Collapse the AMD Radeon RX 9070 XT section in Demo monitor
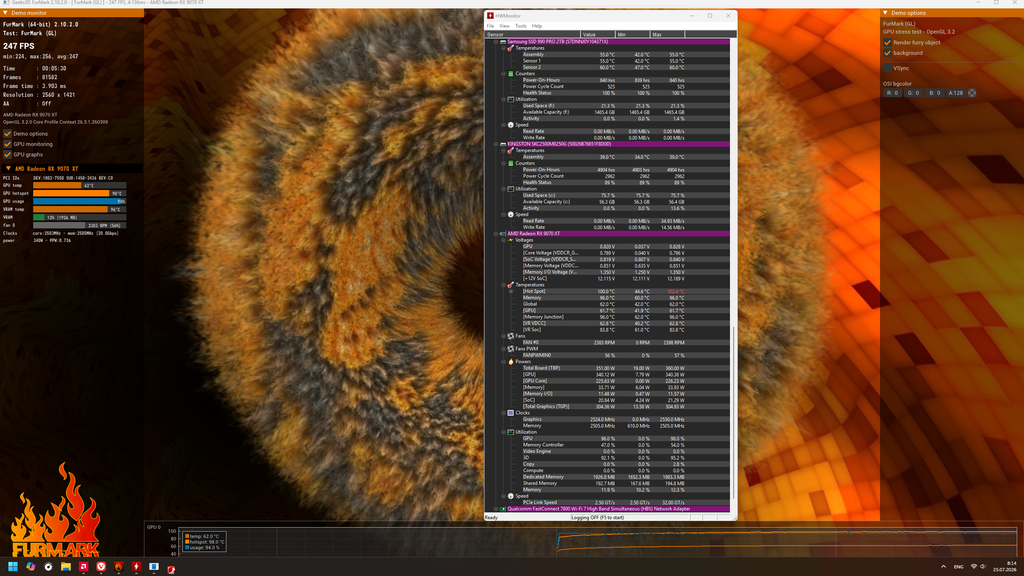 [x=8, y=169]
